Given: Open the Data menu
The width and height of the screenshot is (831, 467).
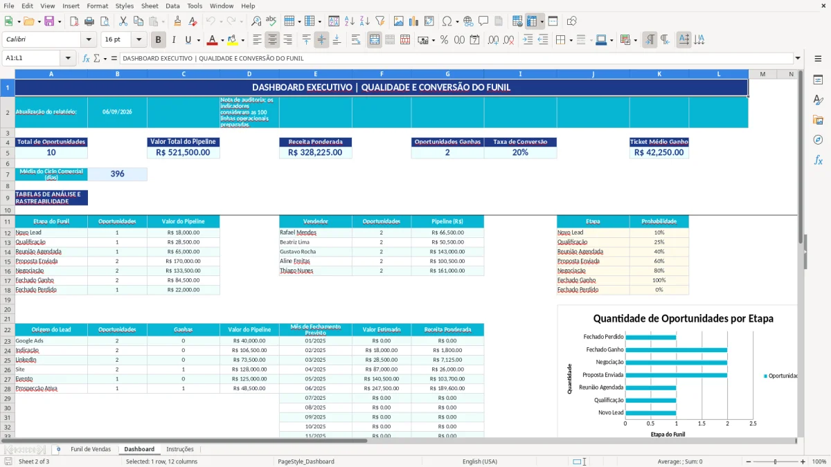Looking at the screenshot, I should 172,6.
